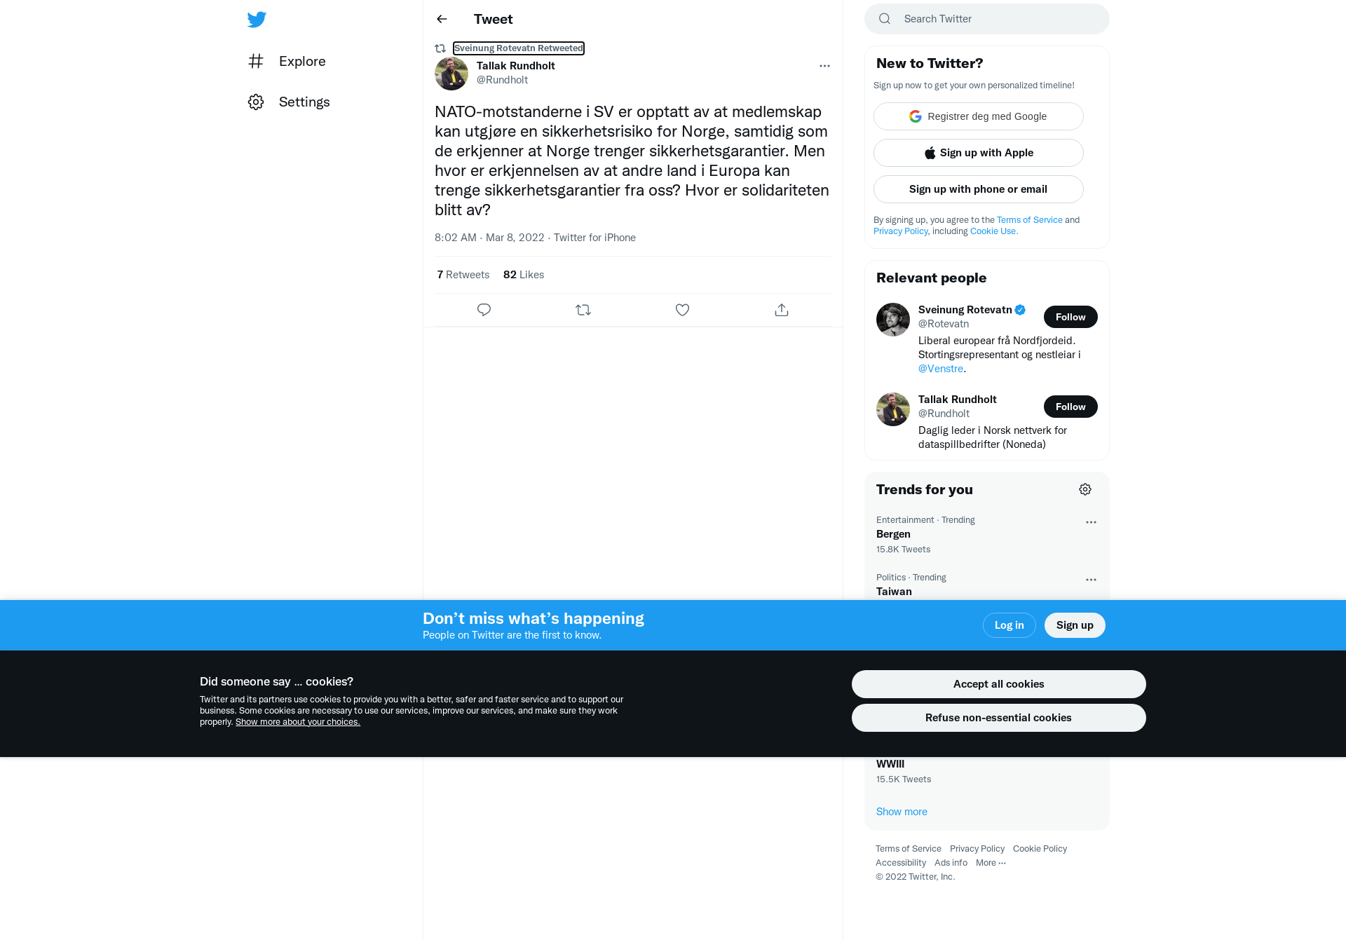The height and width of the screenshot is (940, 1346).
Task: Like the tweet with the heart icon
Action: 682,310
